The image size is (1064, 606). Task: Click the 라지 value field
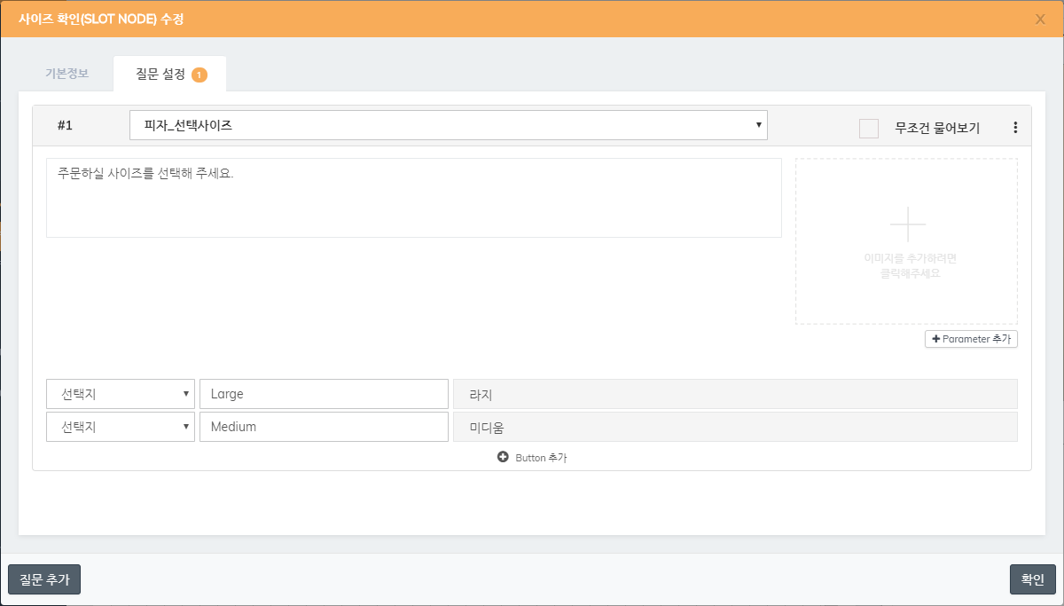point(735,394)
